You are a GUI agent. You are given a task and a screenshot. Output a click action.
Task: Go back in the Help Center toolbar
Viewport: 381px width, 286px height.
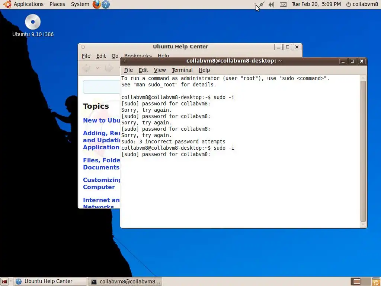point(86,68)
